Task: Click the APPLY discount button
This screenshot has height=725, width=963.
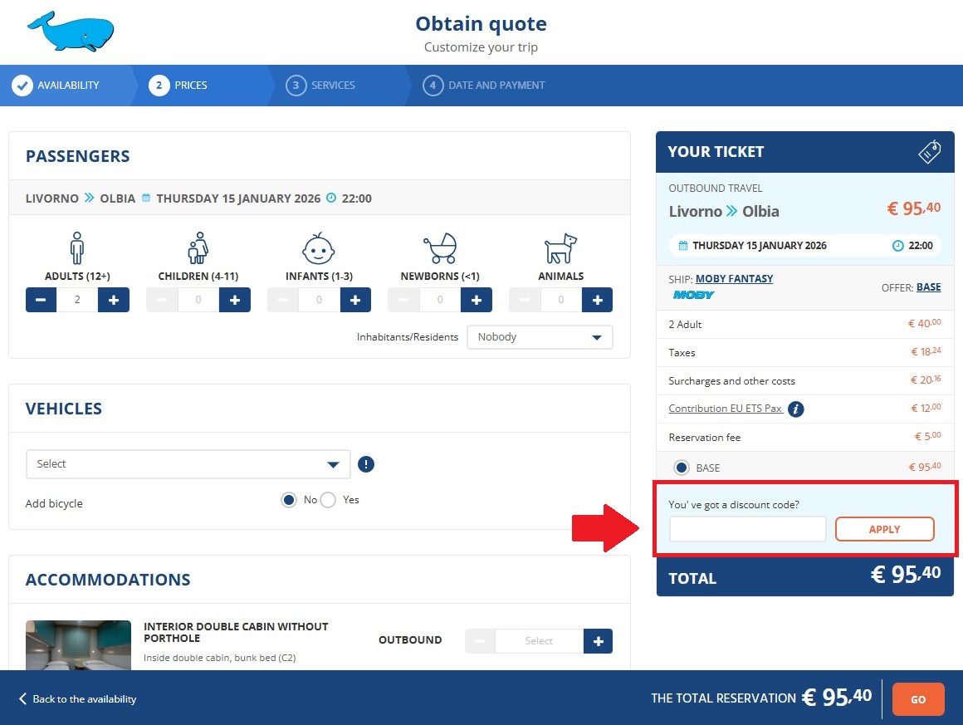Action: [884, 529]
